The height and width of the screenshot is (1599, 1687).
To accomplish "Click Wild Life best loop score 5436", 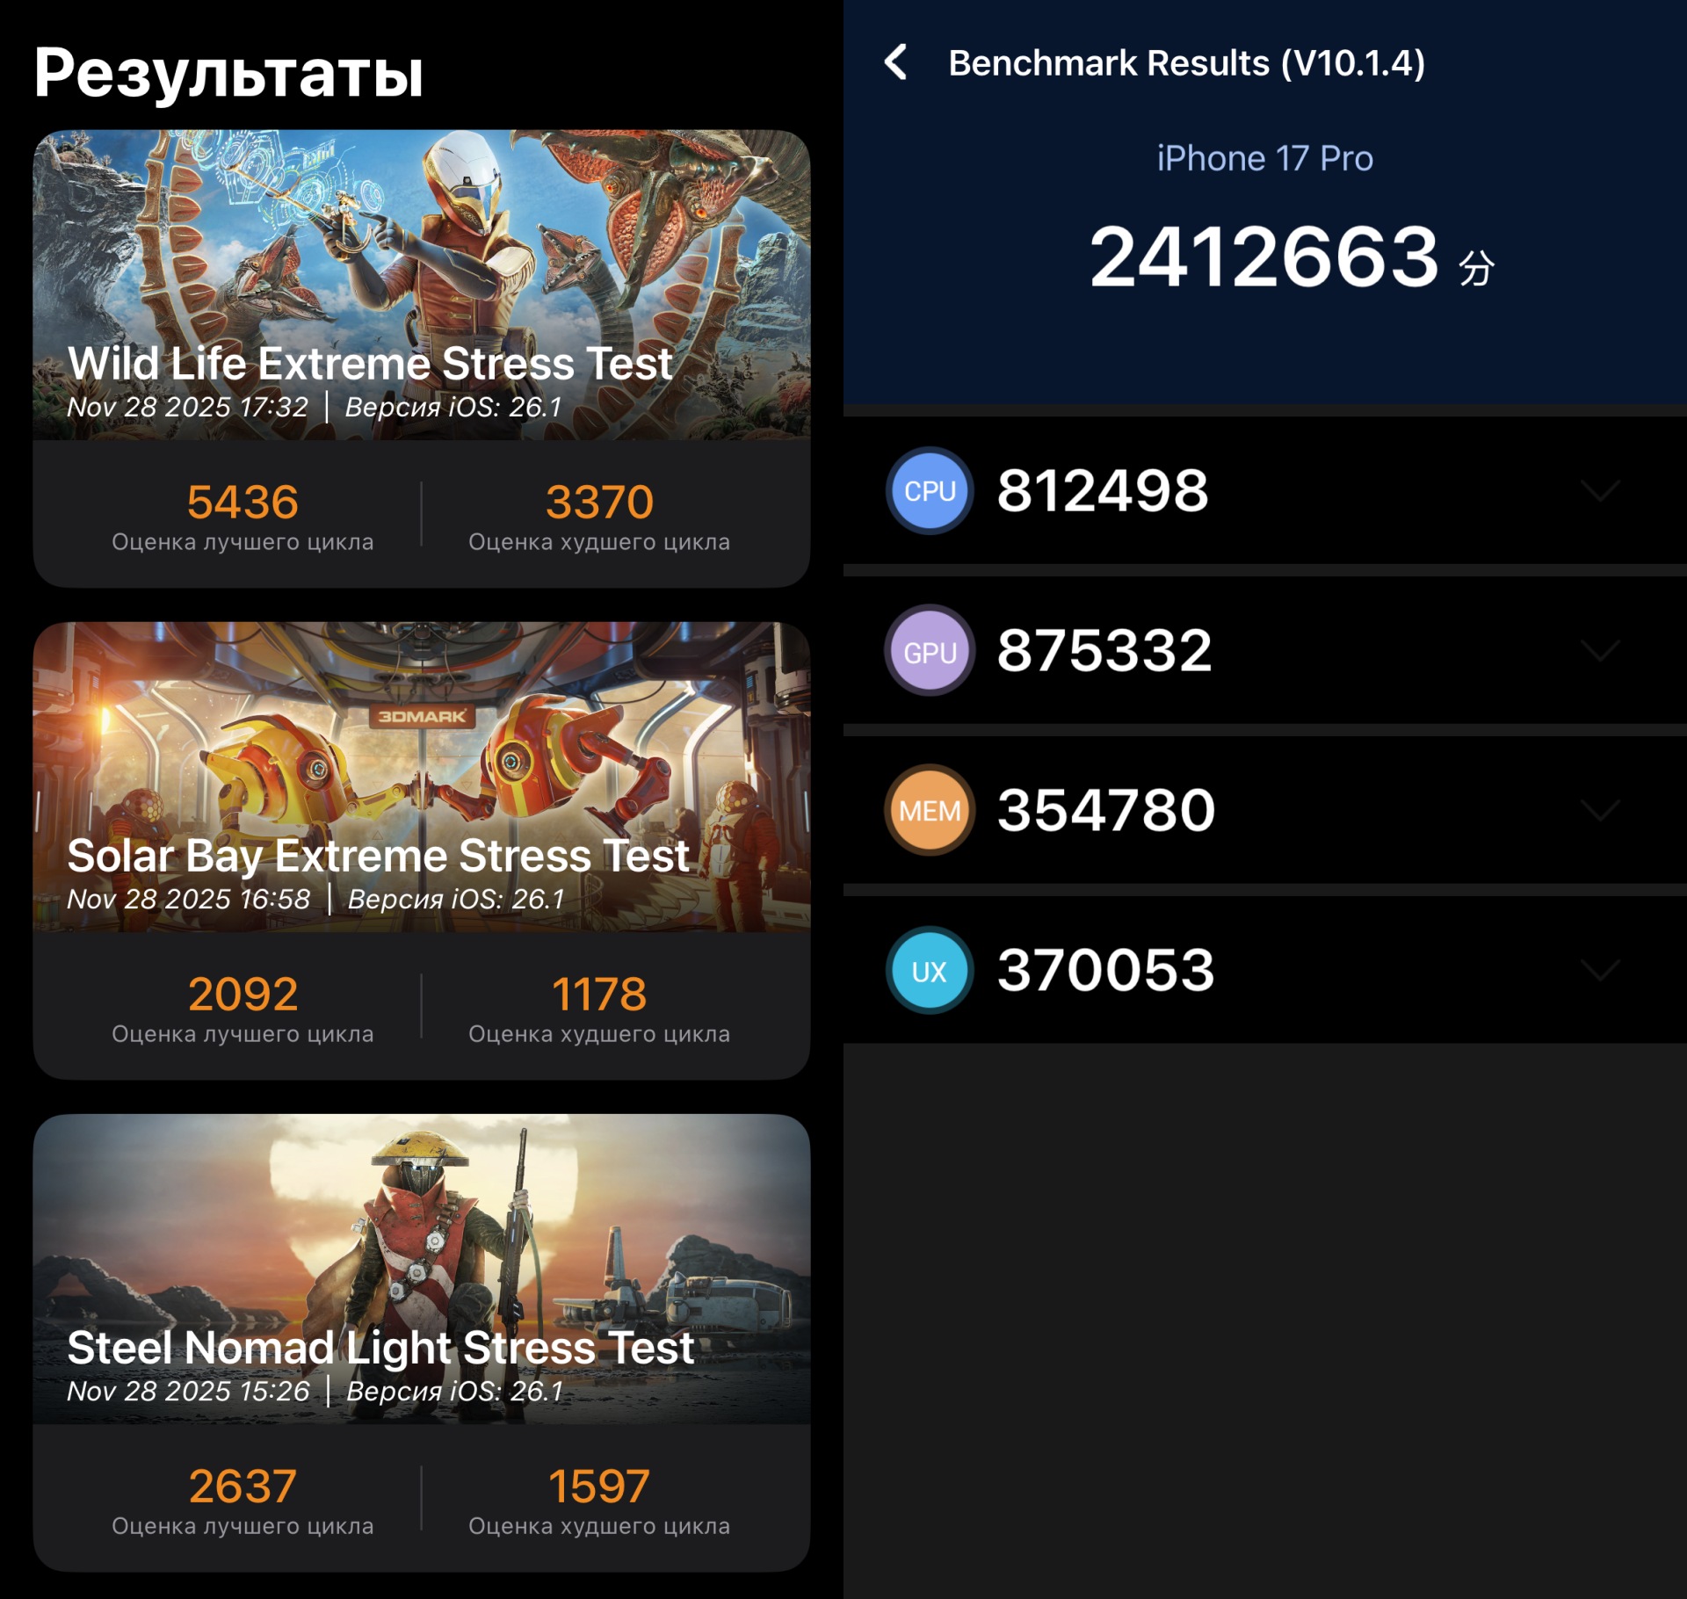I will point(243,503).
